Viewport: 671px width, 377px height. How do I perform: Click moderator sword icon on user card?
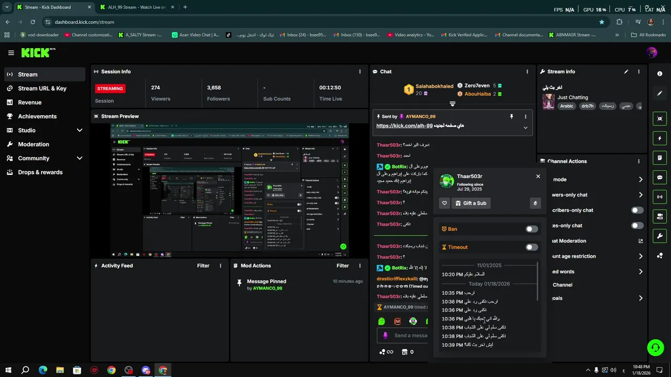pos(535,203)
